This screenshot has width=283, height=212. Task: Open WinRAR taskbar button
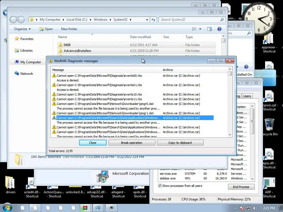click(86, 208)
